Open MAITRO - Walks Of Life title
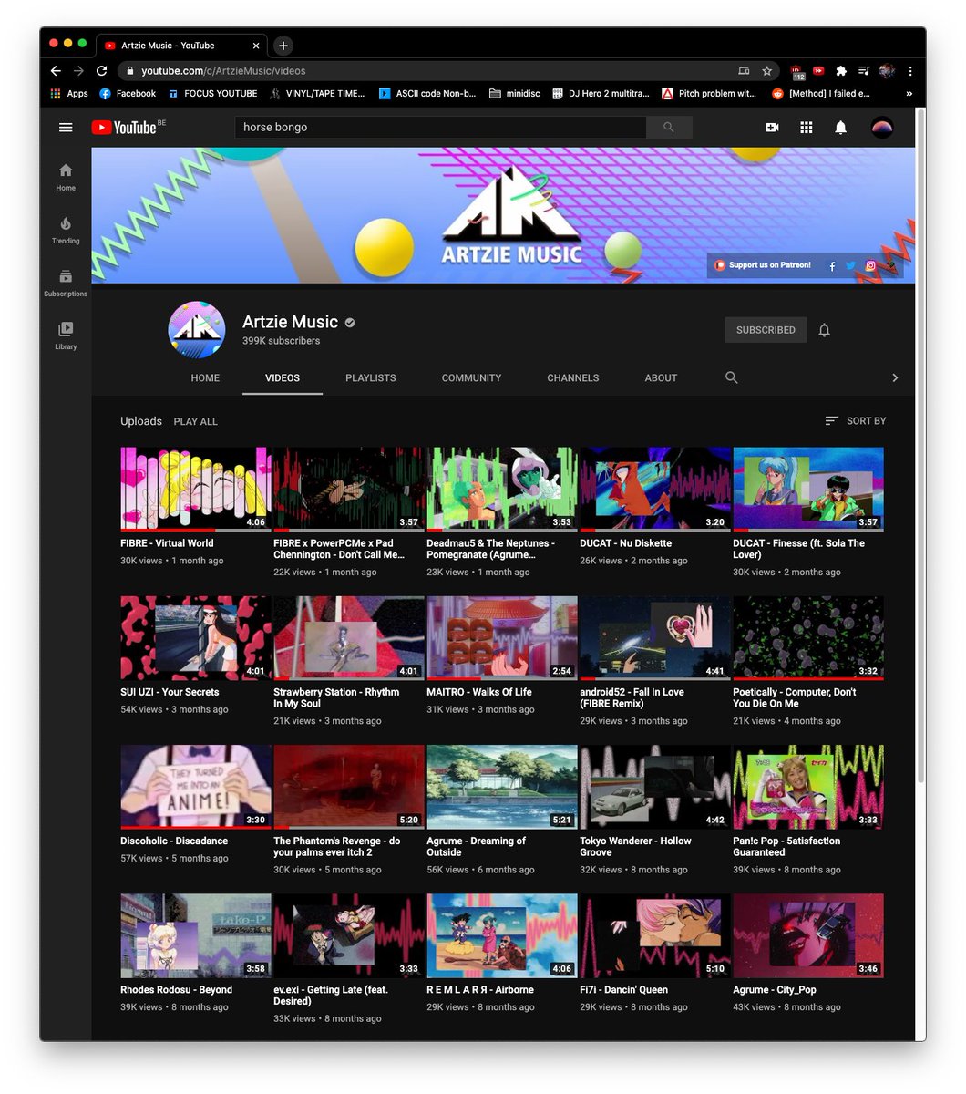This screenshot has width=966, height=1094. click(479, 692)
